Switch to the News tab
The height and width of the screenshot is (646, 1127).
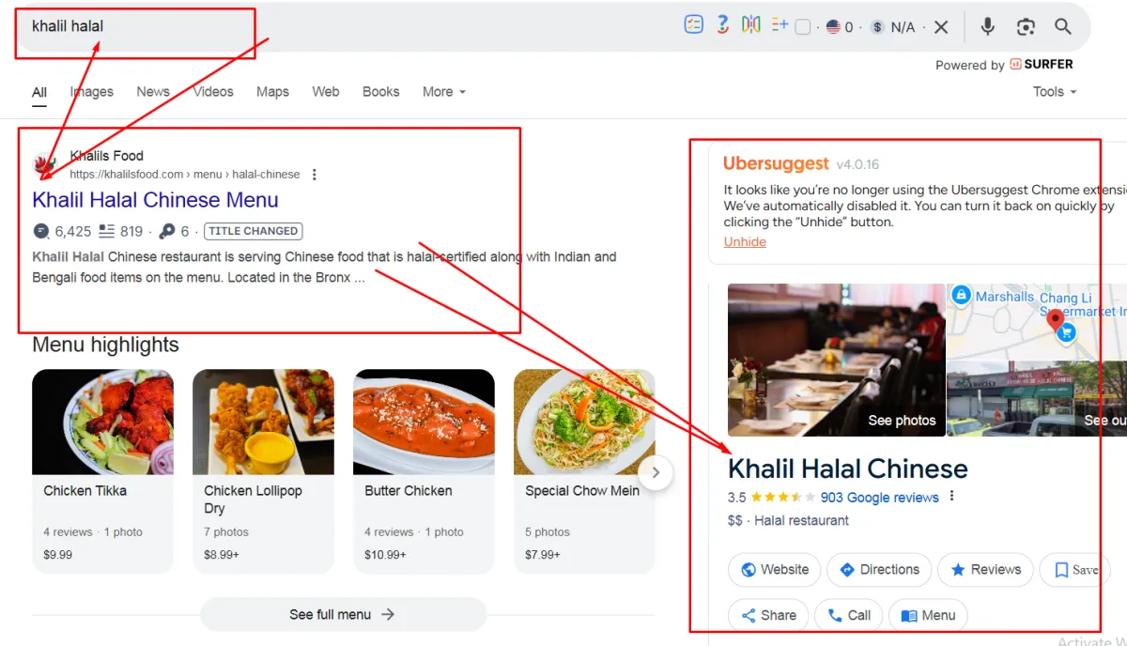(153, 92)
